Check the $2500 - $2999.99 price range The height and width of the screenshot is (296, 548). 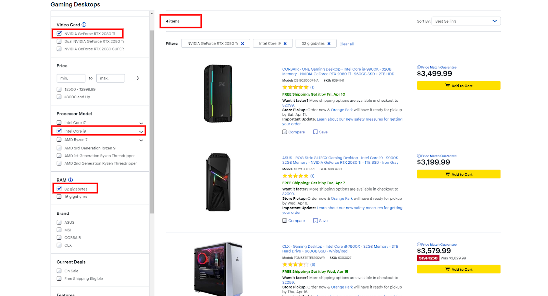point(59,89)
